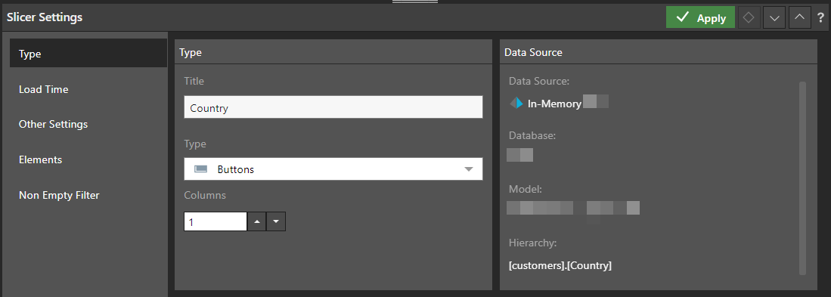Click the In-Memory data source icon
The image size is (831, 297).
[x=516, y=104]
